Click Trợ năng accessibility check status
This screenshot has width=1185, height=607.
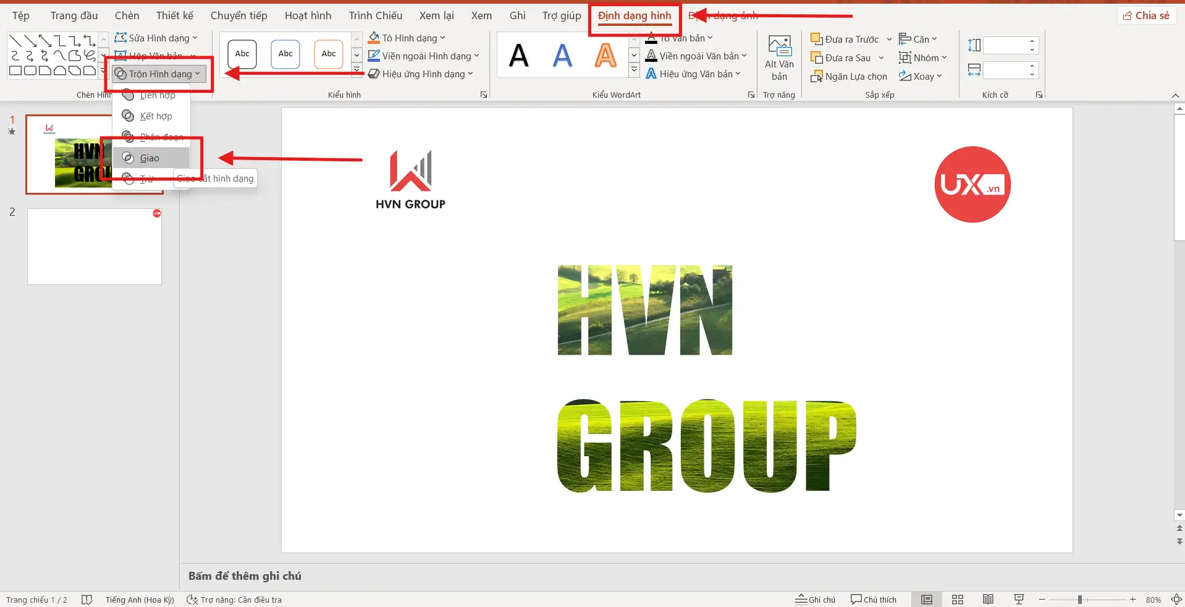[x=234, y=599]
